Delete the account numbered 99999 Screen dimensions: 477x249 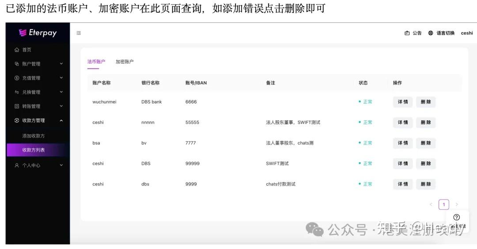coord(426,164)
